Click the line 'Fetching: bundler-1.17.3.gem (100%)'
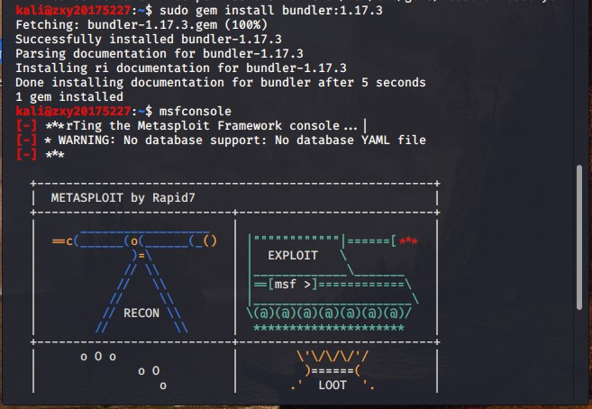The image size is (592, 409). 141,25
